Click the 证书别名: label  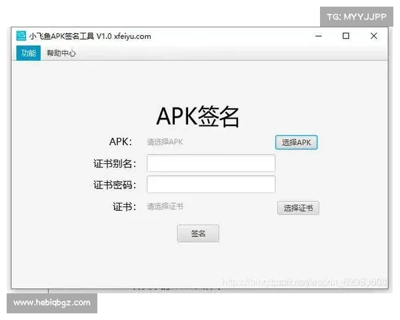[115, 163]
